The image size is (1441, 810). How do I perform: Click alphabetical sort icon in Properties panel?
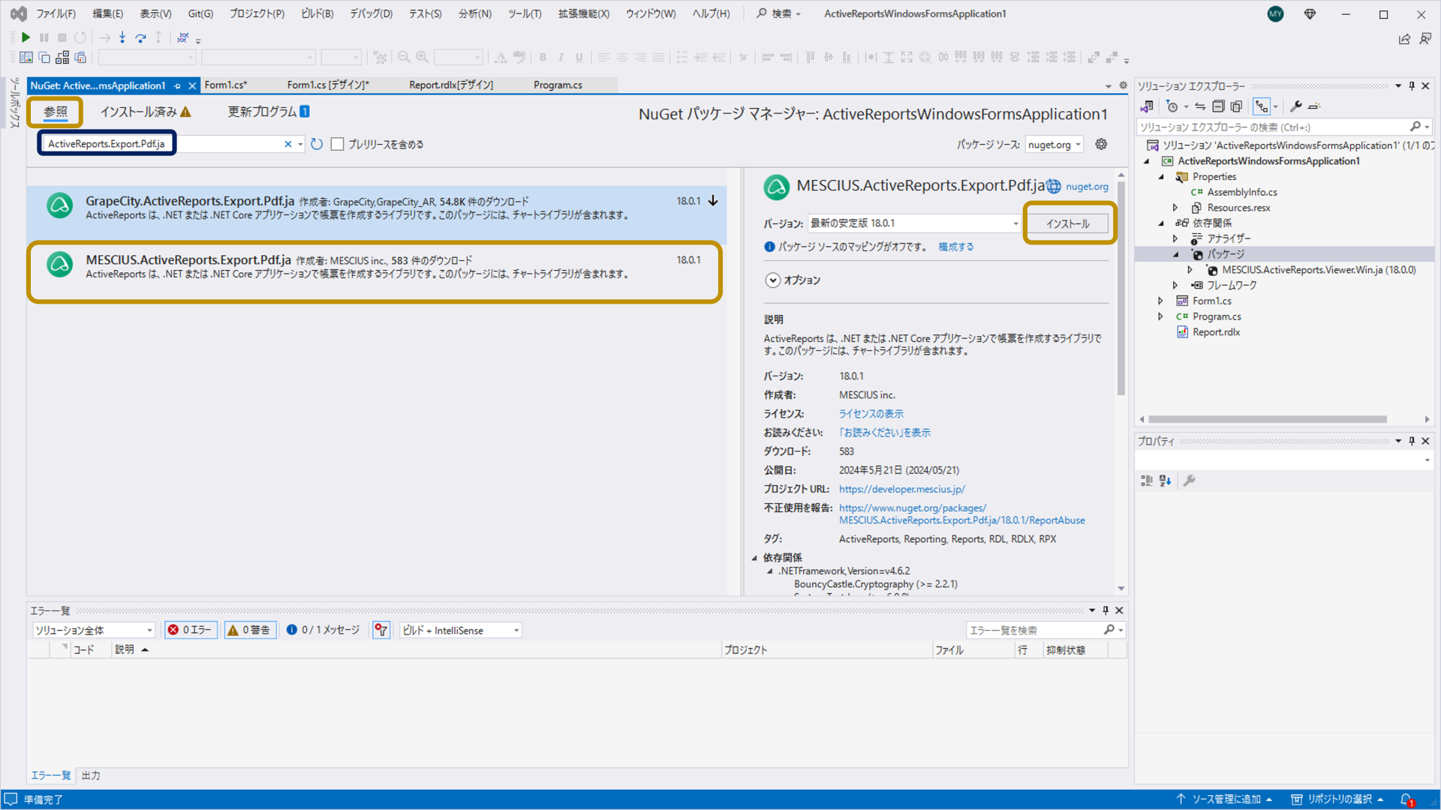[1165, 481]
